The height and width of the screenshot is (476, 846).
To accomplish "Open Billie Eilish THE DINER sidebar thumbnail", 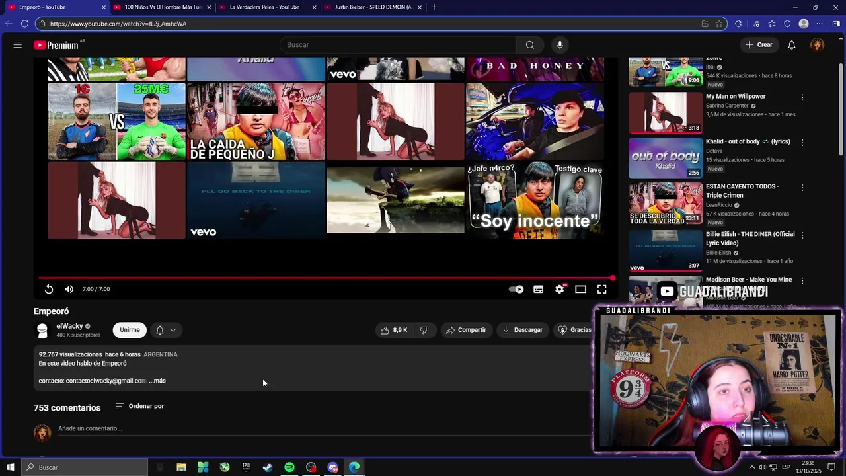I will click(x=666, y=251).
